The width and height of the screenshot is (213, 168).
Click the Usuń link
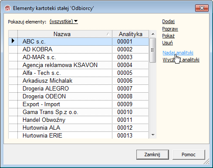(x=167, y=43)
